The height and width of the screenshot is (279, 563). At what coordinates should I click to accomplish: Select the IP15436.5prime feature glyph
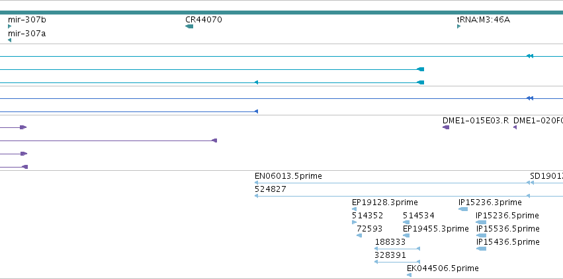(x=482, y=249)
